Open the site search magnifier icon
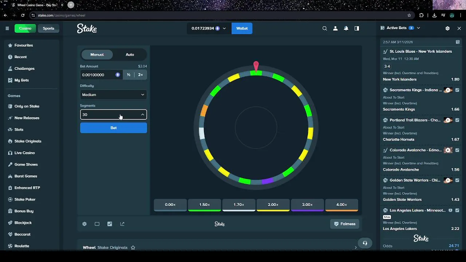The width and height of the screenshot is (466, 262). point(325,28)
